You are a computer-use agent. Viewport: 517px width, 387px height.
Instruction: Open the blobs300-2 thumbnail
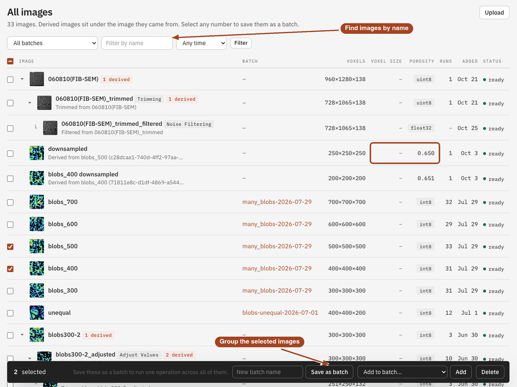[37, 335]
